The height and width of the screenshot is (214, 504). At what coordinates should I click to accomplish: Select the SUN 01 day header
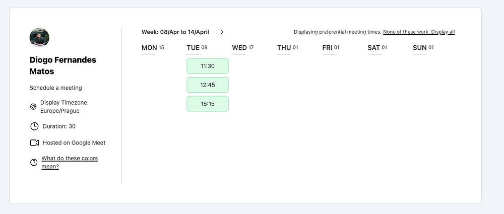pos(423,48)
